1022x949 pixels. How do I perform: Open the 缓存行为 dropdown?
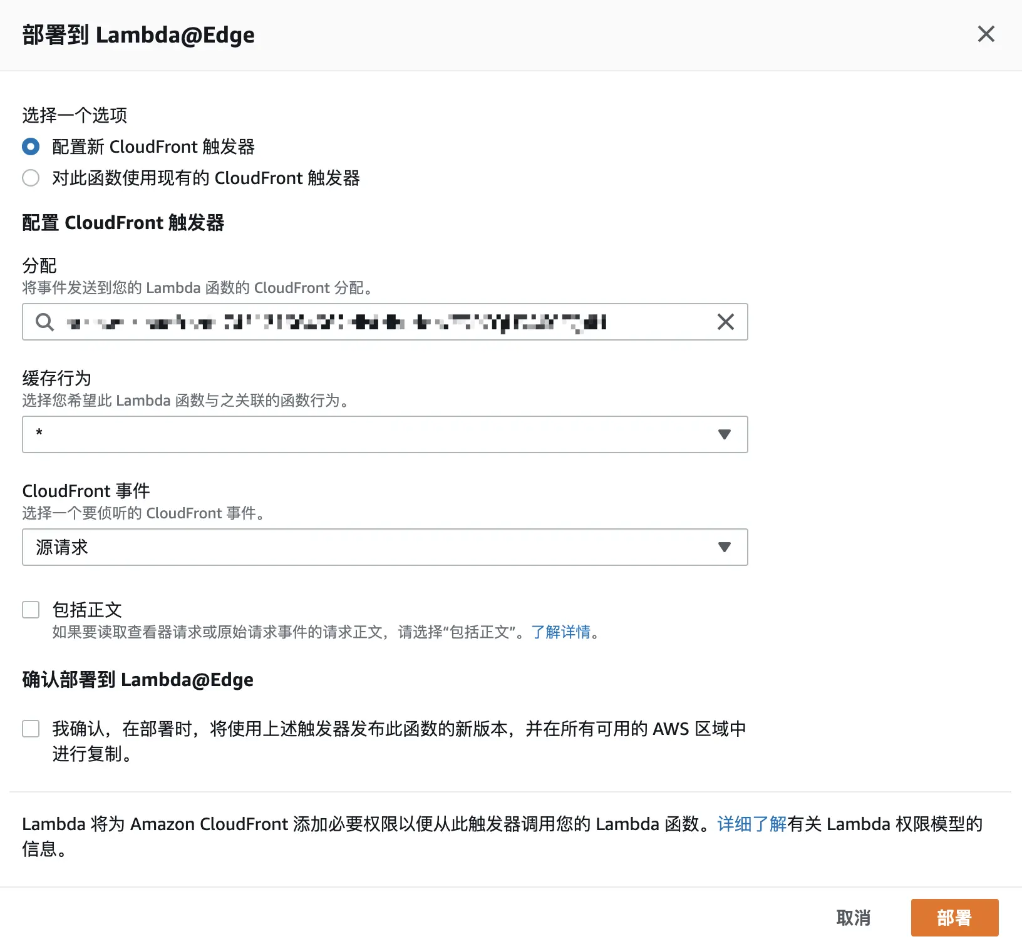coord(385,434)
